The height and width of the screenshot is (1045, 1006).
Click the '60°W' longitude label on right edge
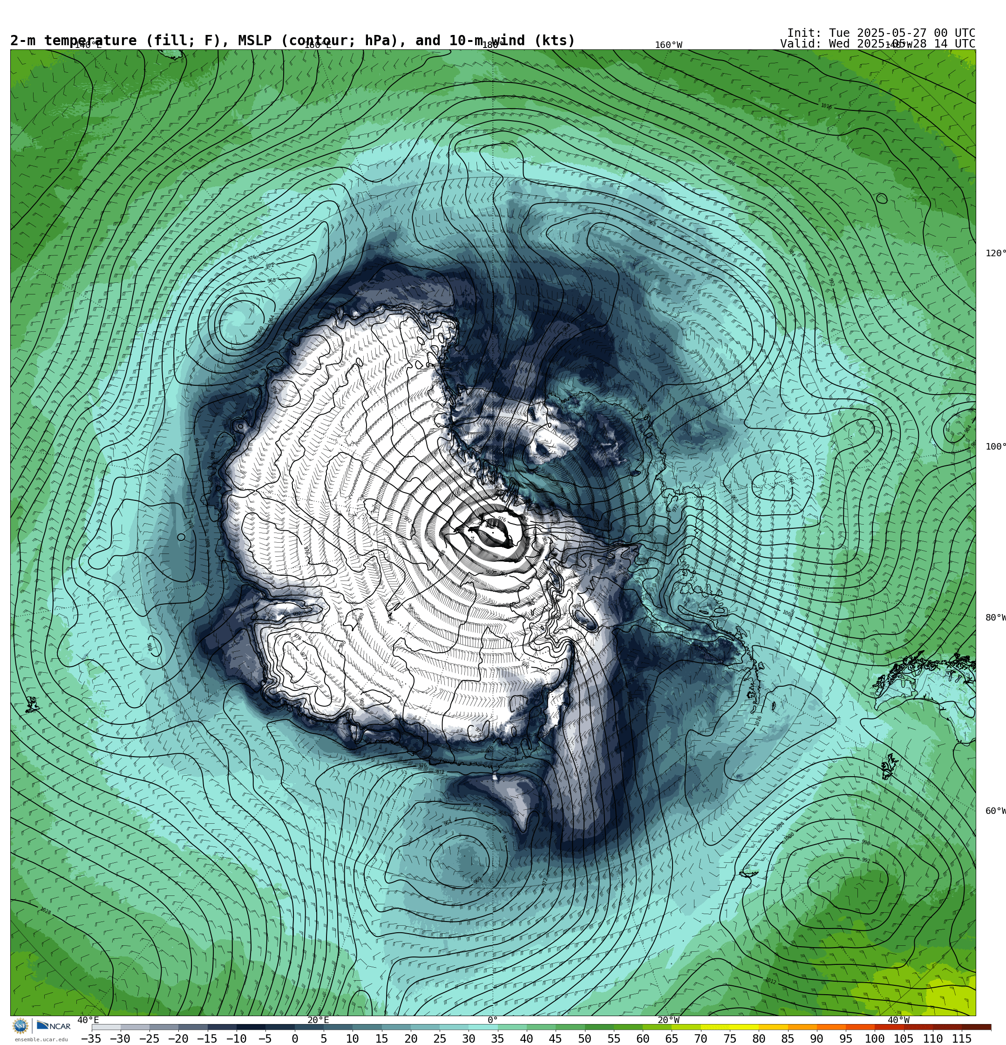click(995, 811)
